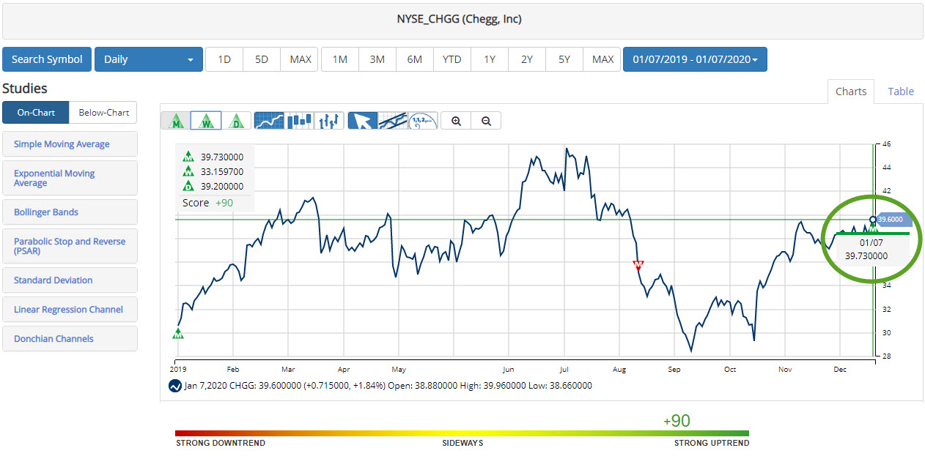Switch to OHLC bar chart type

tap(329, 121)
